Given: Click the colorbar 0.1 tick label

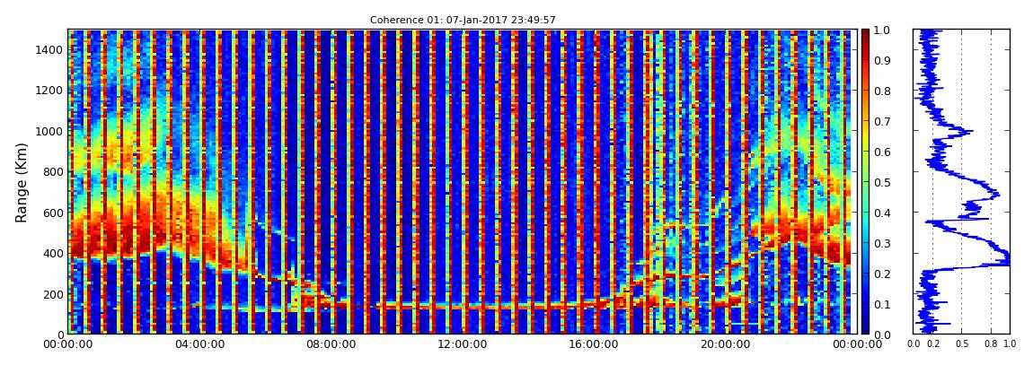Looking at the screenshot, I should tap(881, 304).
